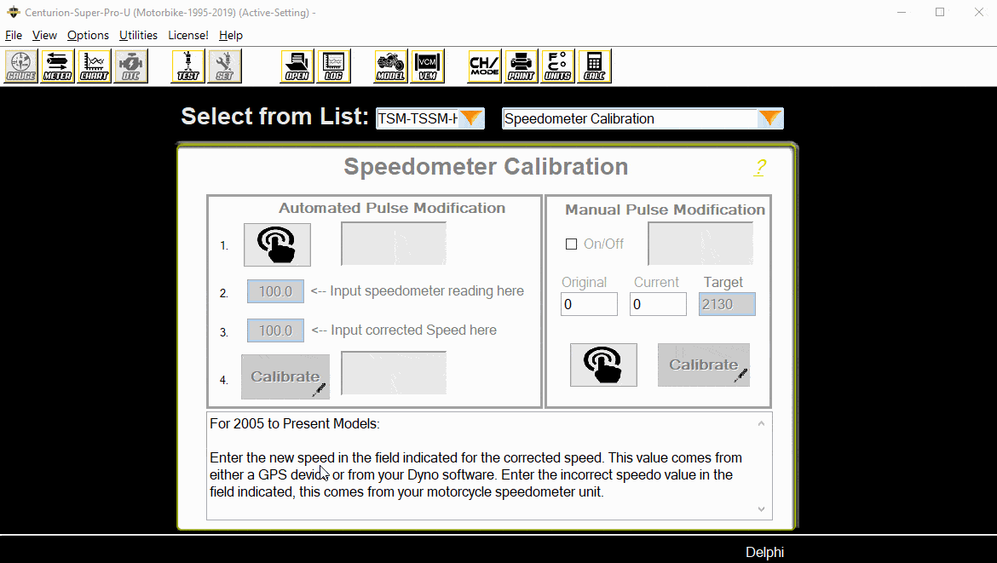The image size is (997, 563).
Task: Open the CALC calculator icon
Action: coord(594,66)
